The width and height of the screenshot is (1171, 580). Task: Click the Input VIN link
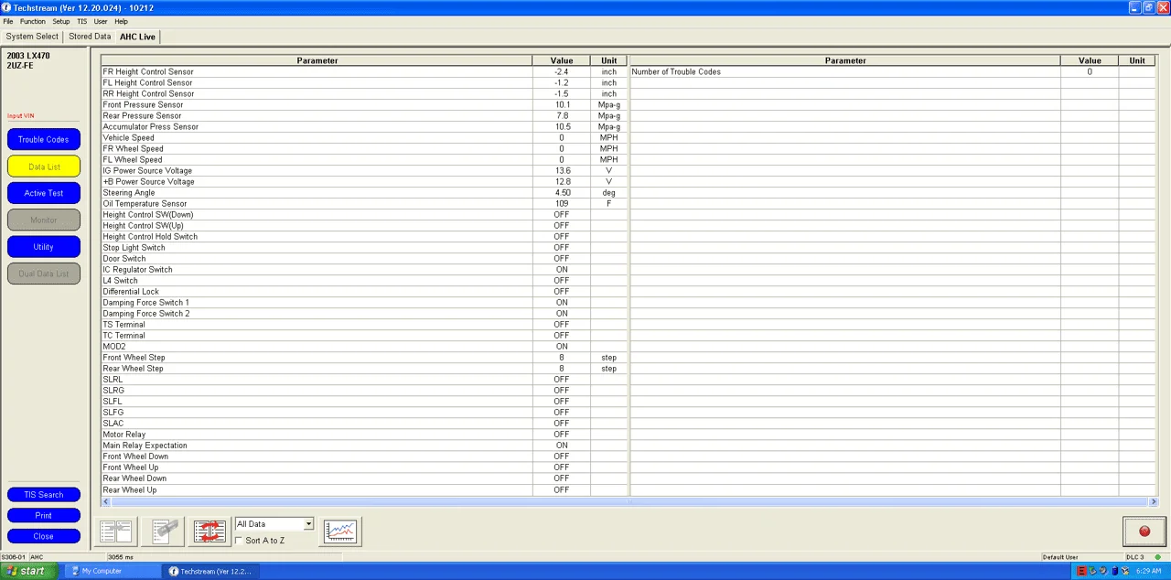21,116
